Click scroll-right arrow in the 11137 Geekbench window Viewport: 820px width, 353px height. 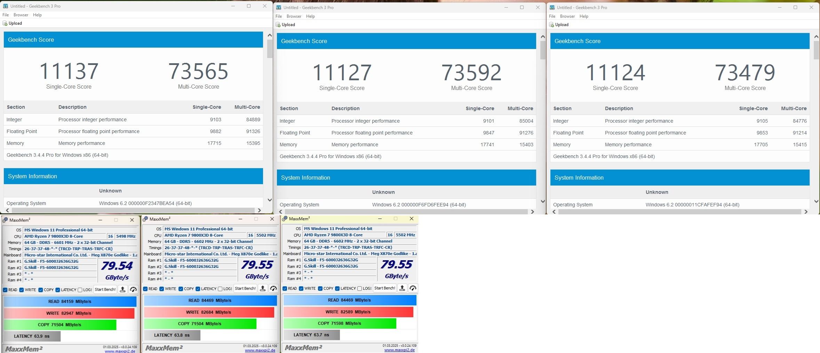pyautogui.click(x=259, y=210)
